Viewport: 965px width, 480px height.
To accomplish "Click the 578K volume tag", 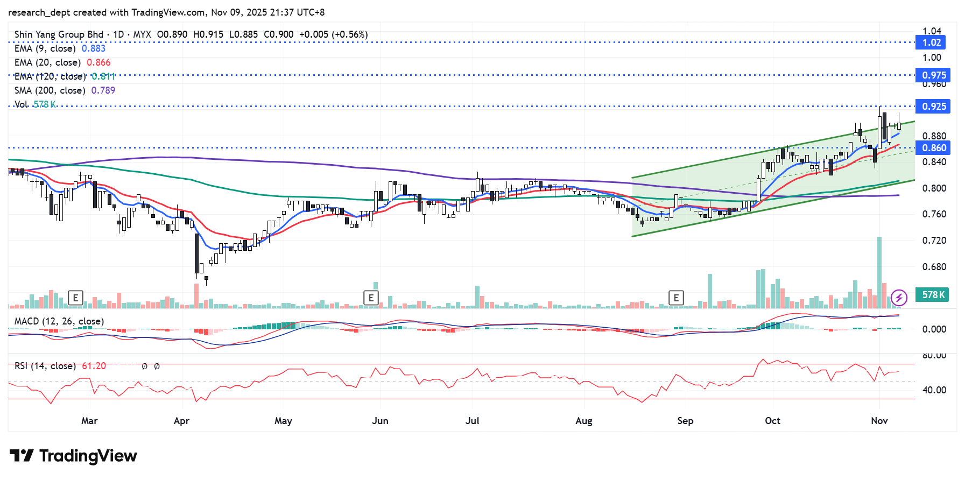I will [933, 295].
